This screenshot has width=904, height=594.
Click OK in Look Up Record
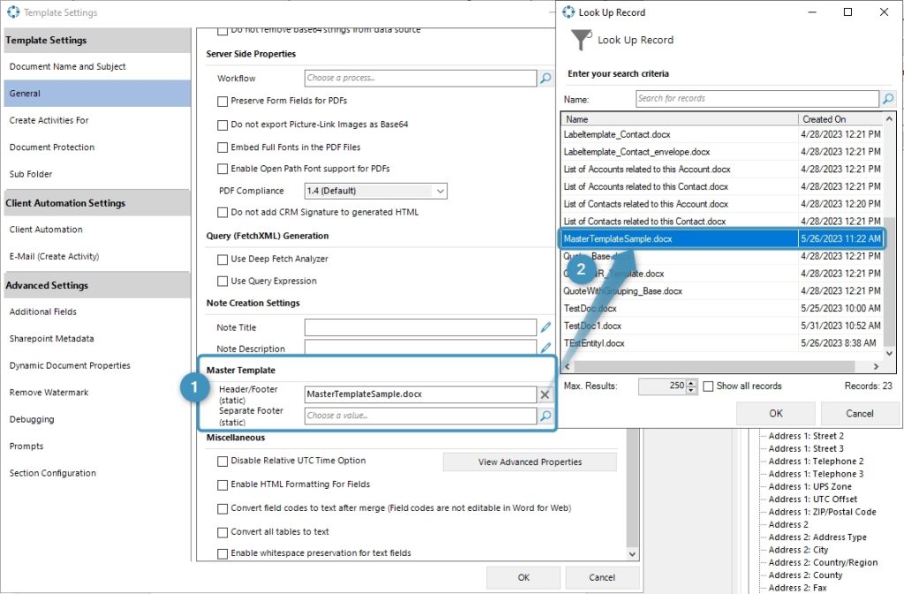pos(776,413)
